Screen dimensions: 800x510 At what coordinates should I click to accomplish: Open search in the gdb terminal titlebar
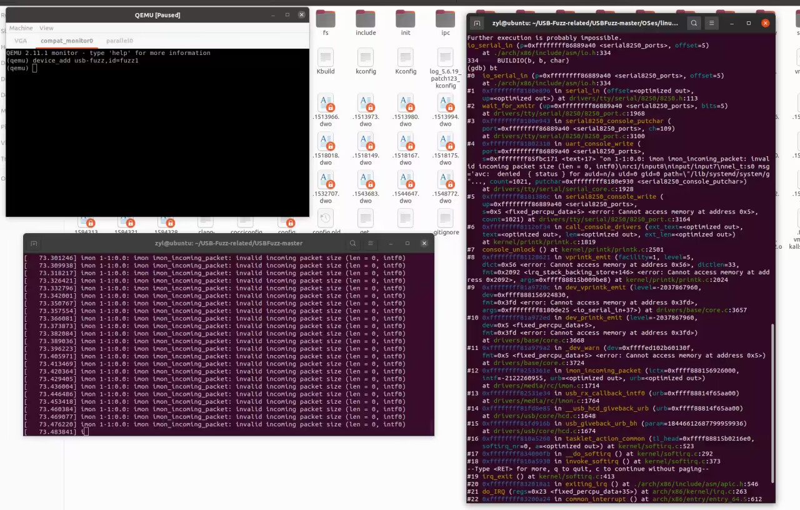pos(694,22)
